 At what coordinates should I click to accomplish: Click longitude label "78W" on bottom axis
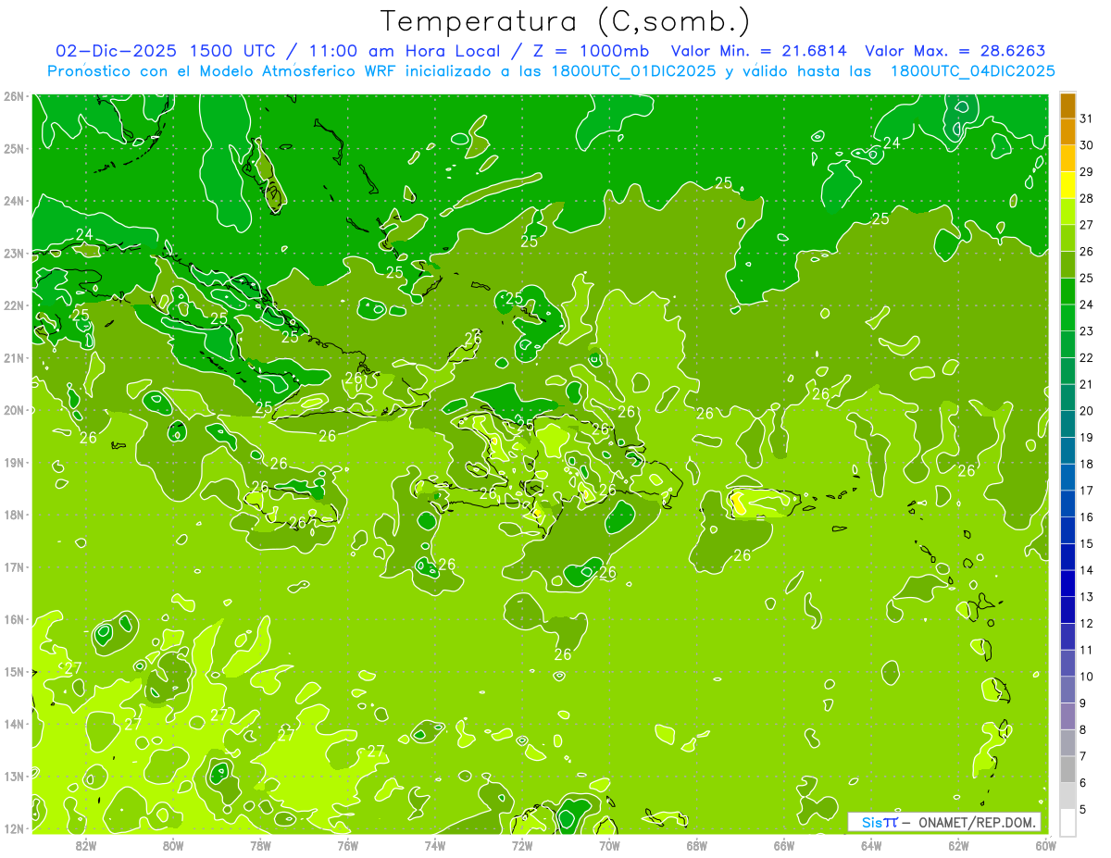[260, 845]
